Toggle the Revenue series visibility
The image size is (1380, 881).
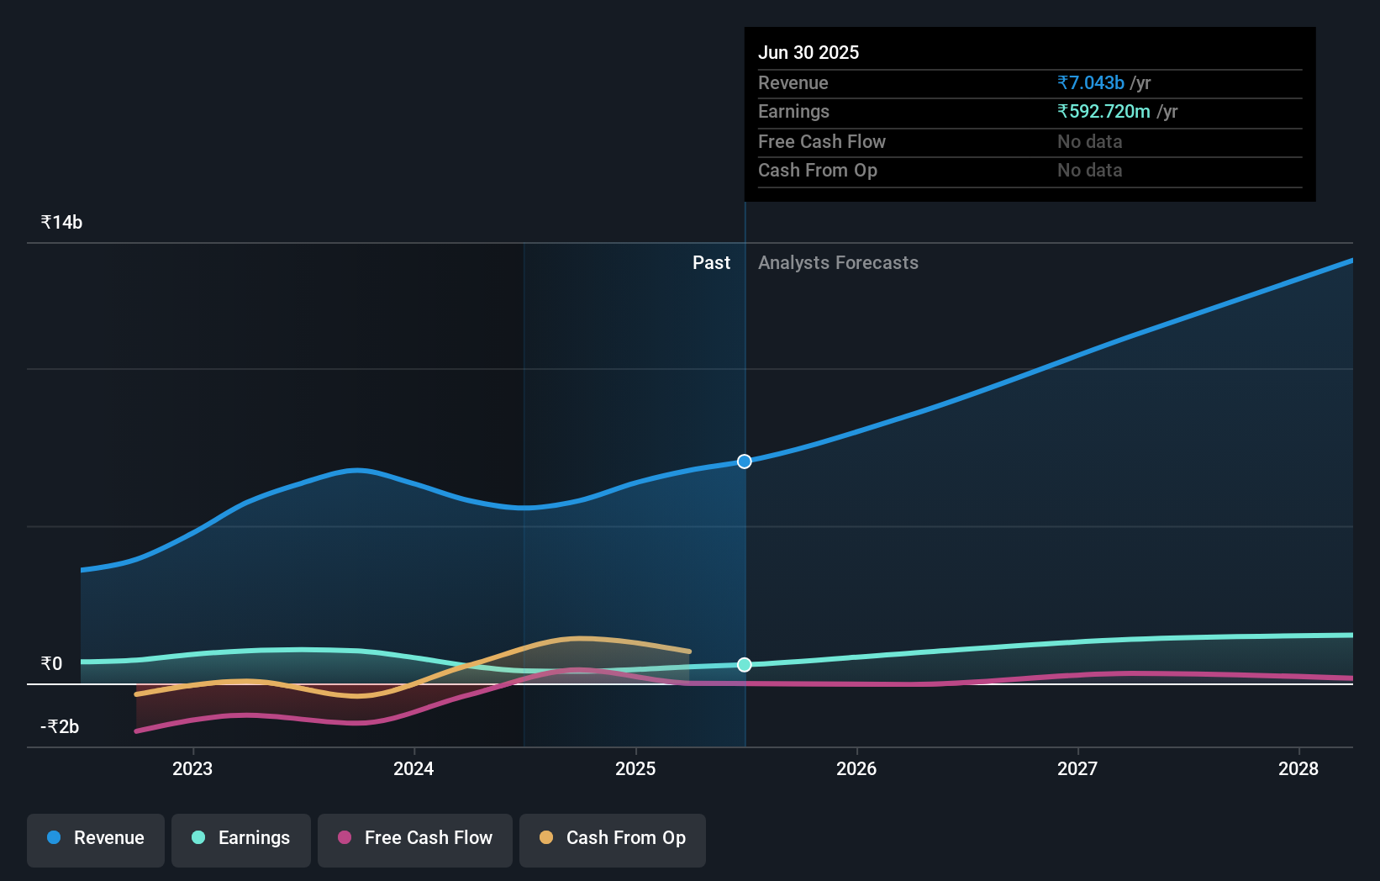tap(95, 839)
